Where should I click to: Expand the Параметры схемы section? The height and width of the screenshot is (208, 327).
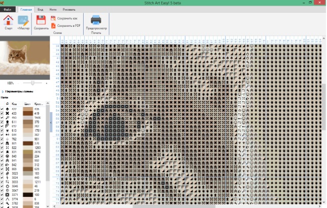(3, 91)
